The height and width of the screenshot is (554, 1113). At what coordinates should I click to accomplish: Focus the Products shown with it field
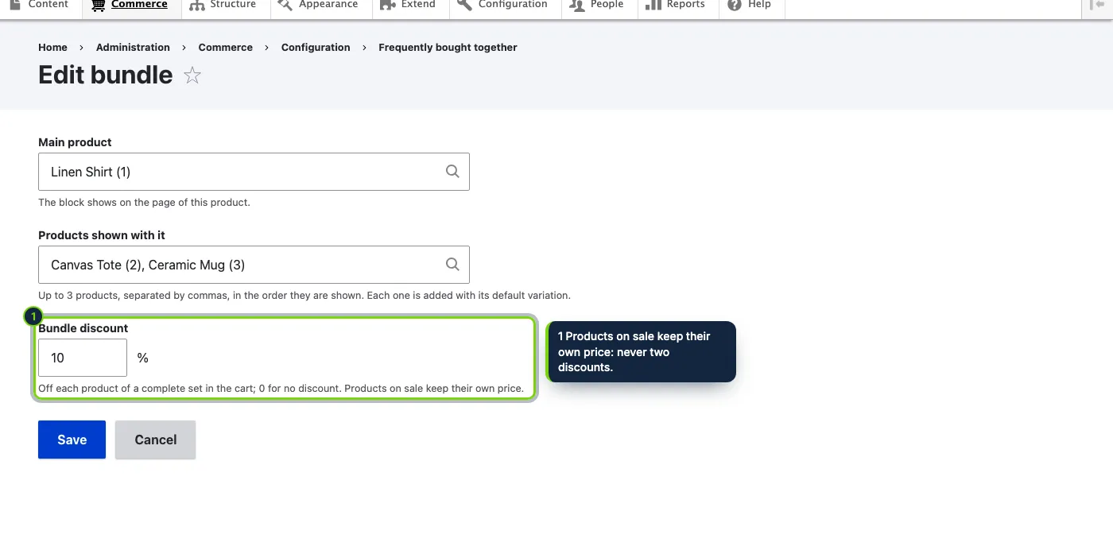(254, 265)
